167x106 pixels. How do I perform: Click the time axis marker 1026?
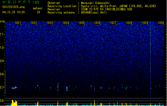97,23
